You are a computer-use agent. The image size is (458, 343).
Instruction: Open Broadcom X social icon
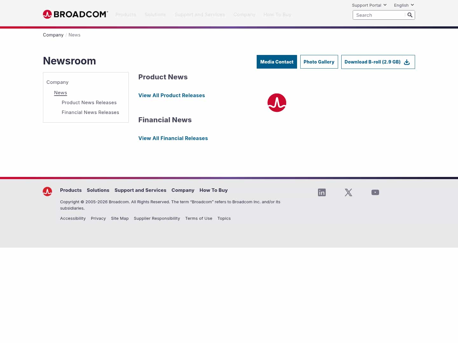349,192
